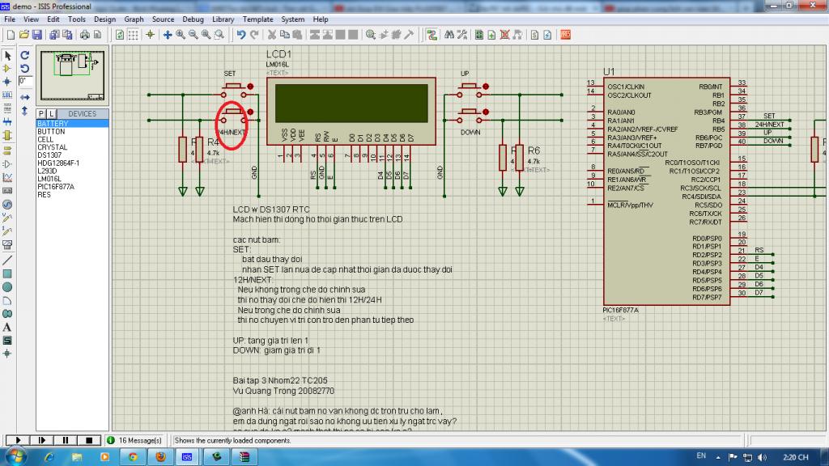
Task: Click the Rotate Clockwise icon
Action: (24, 55)
